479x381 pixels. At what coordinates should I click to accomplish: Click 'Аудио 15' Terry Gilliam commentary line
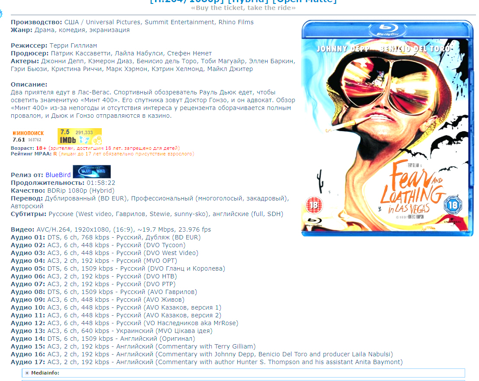coord(133,346)
